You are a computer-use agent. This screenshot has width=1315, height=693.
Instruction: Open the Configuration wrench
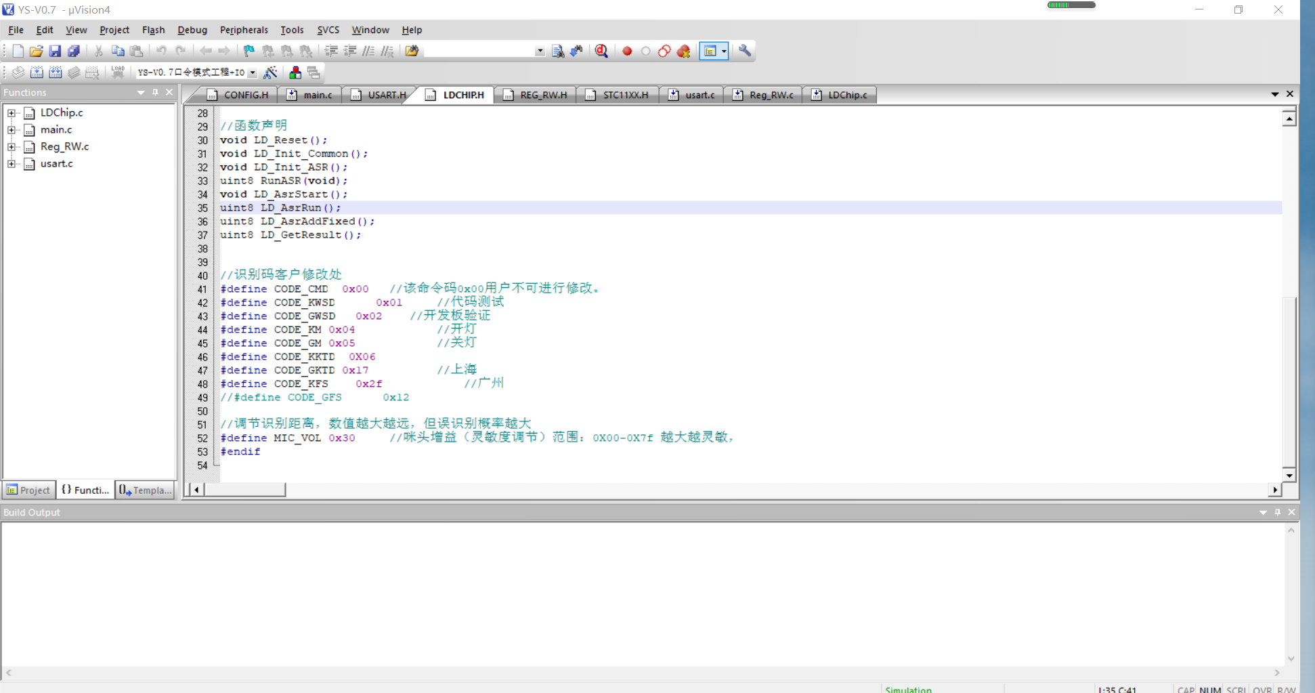[745, 51]
